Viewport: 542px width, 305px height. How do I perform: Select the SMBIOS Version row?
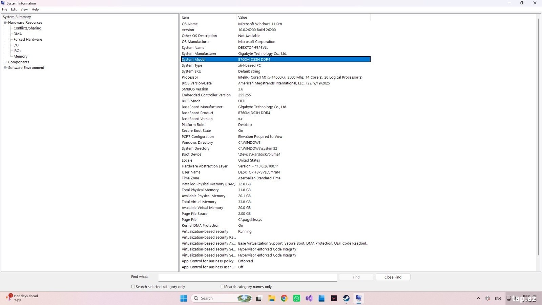pos(276,89)
